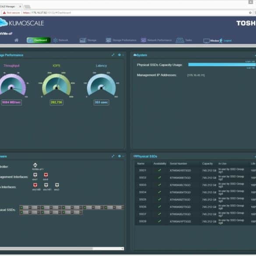This screenshot has height=256, width=256.
Task: Click the running-man Logout icon
Action: 221,41
